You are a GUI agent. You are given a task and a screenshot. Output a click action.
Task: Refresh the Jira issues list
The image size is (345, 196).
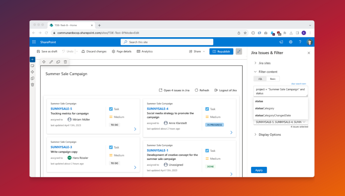202,90
